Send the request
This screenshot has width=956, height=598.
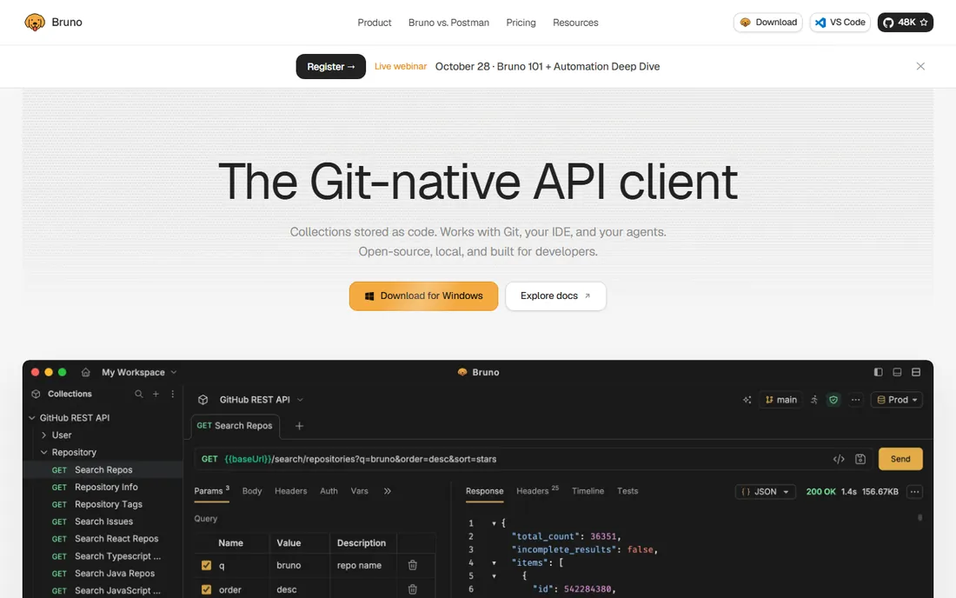click(x=900, y=459)
